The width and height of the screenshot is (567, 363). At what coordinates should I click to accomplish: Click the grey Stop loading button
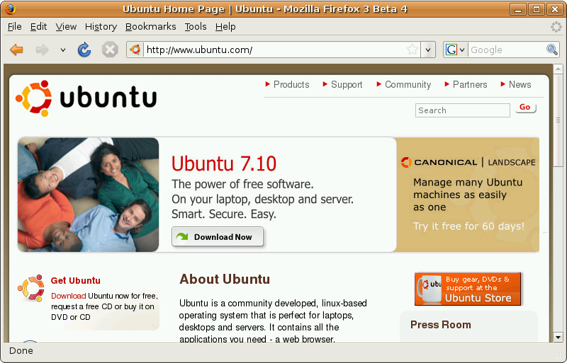click(110, 50)
